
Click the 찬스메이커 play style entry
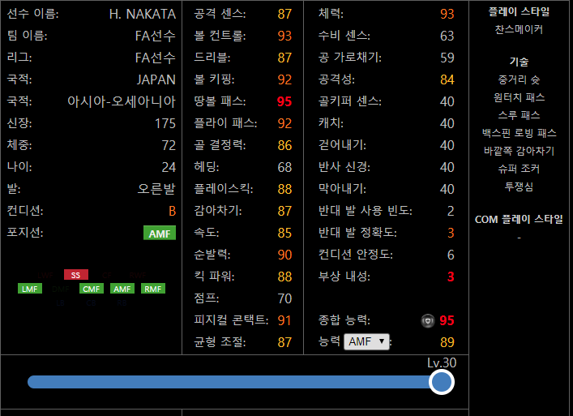pyautogui.click(x=519, y=29)
